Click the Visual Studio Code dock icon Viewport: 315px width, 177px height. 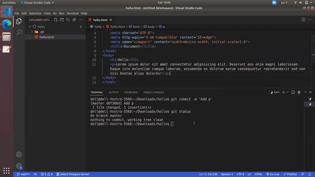point(6,12)
